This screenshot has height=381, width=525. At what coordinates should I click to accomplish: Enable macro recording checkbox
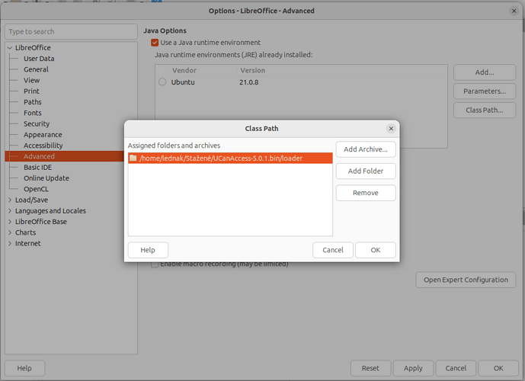pyautogui.click(x=155, y=264)
